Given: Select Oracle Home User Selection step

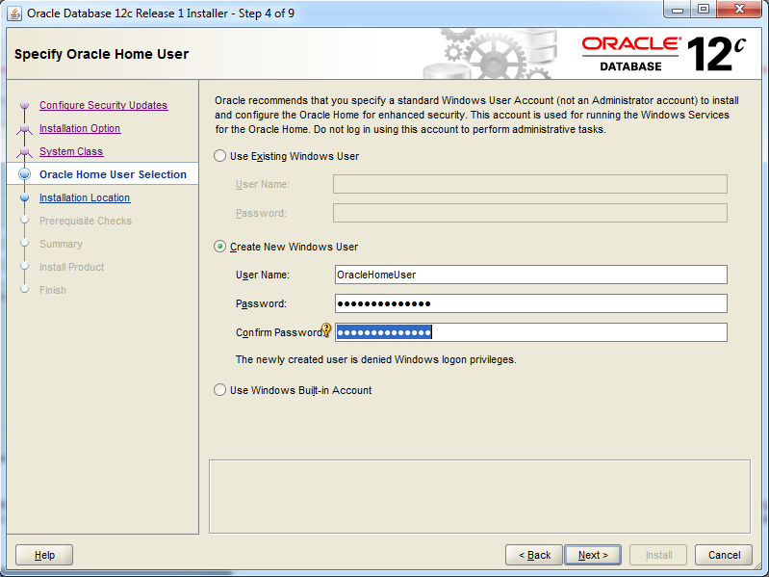Looking at the screenshot, I should (x=113, y=174).
